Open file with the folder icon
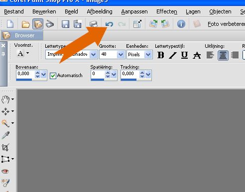The width and height of the screenshot is (245, 192). tap(26, 24)
